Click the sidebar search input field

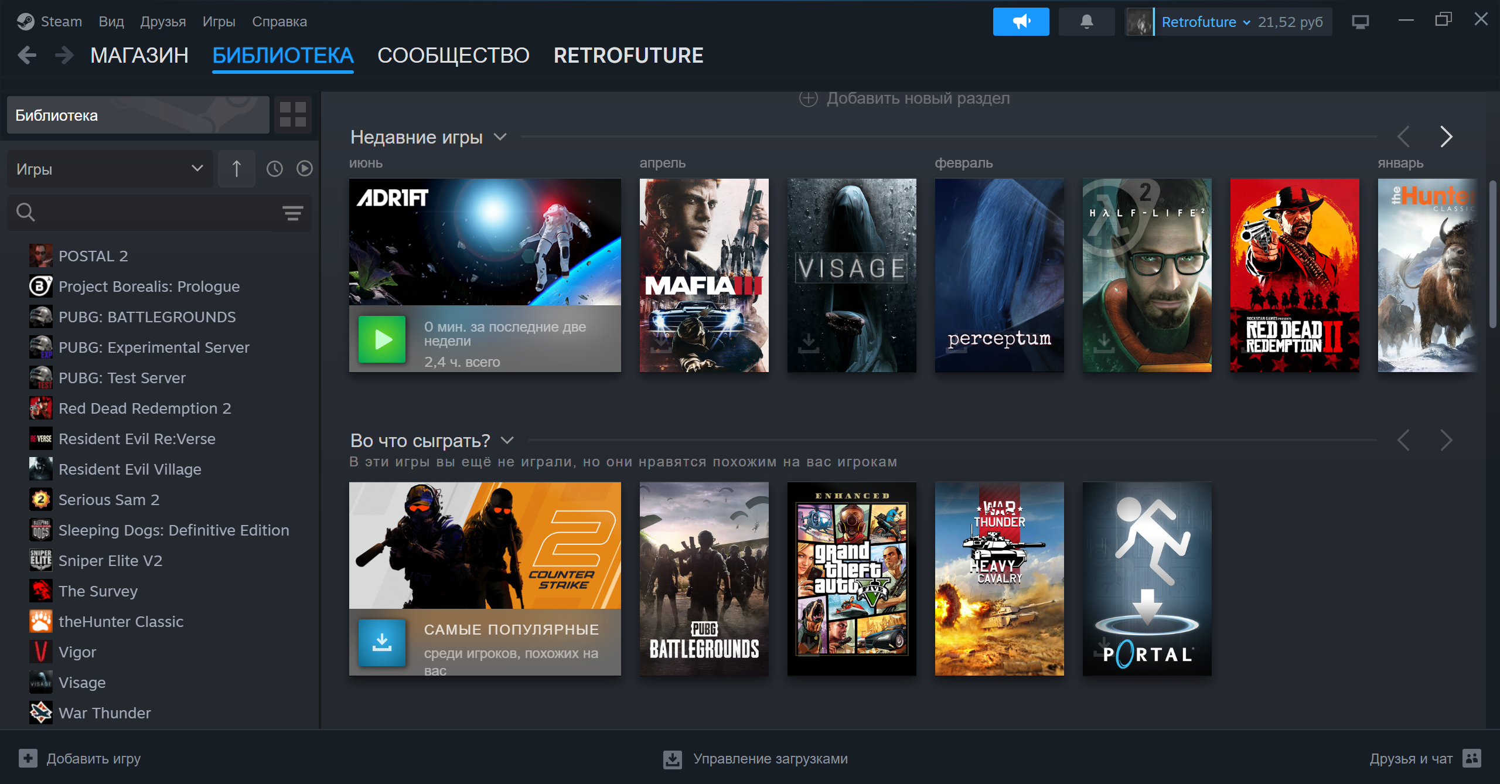coord(159,212)
